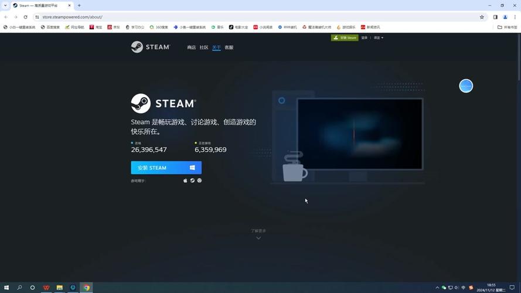
Task: Open the 360搜索 bookmark
Action: [x=159, y=27]
